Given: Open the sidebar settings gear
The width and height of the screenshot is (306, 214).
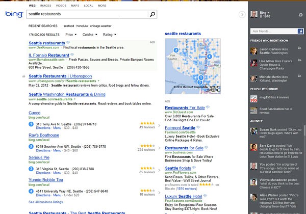Looking at the screenshot, I should [x=301, y=15].
